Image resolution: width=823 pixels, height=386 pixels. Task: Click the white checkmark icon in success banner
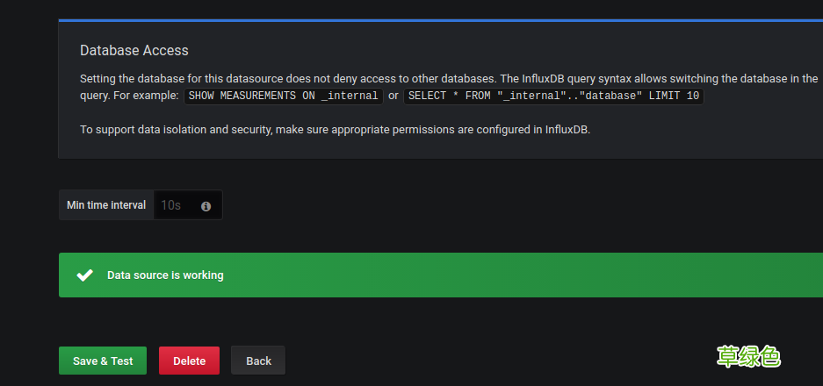click(84, 275)
